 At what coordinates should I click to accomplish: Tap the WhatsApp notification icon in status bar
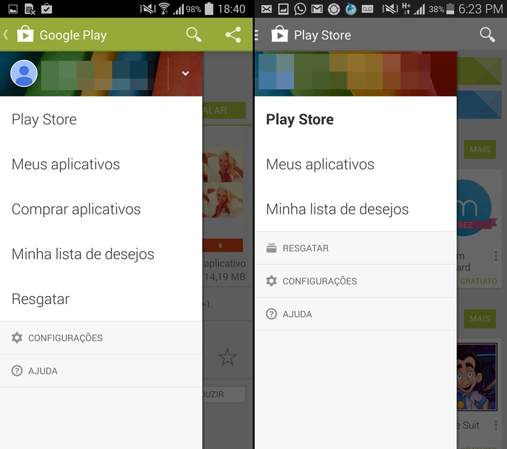[x=300, y=9]
